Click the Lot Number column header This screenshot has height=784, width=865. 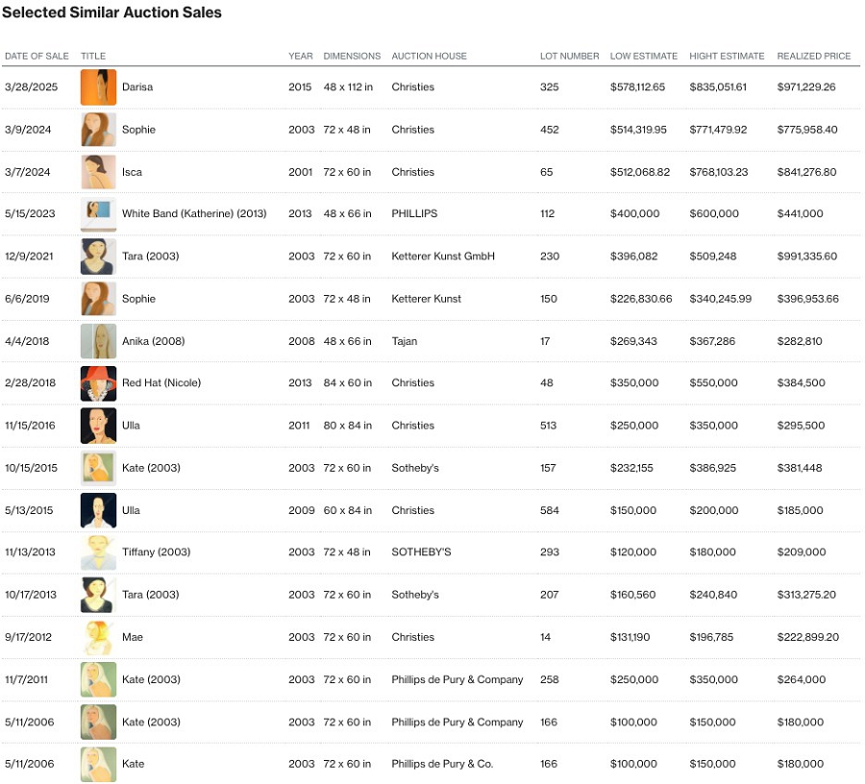click(569, 56)
